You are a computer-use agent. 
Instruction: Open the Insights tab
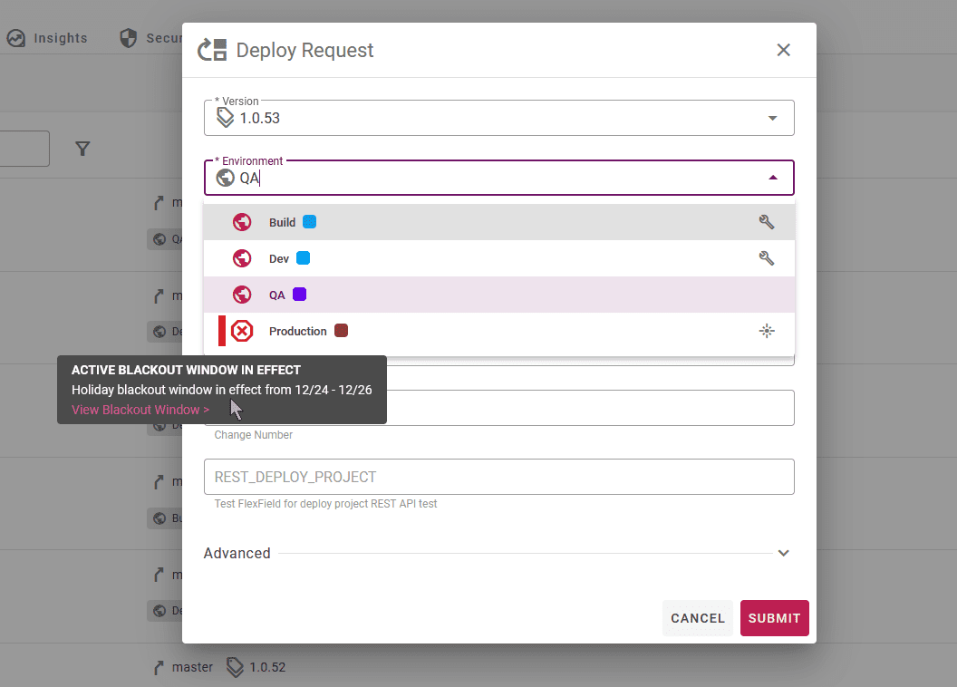click(48, 38)
